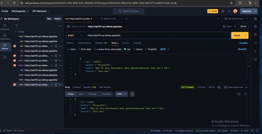Reload the page in browser
Screen dimensions: 262x134
pyautogui.click(x=14, y=3)
